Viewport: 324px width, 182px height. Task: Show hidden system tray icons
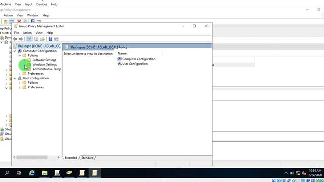coord(286,173)
